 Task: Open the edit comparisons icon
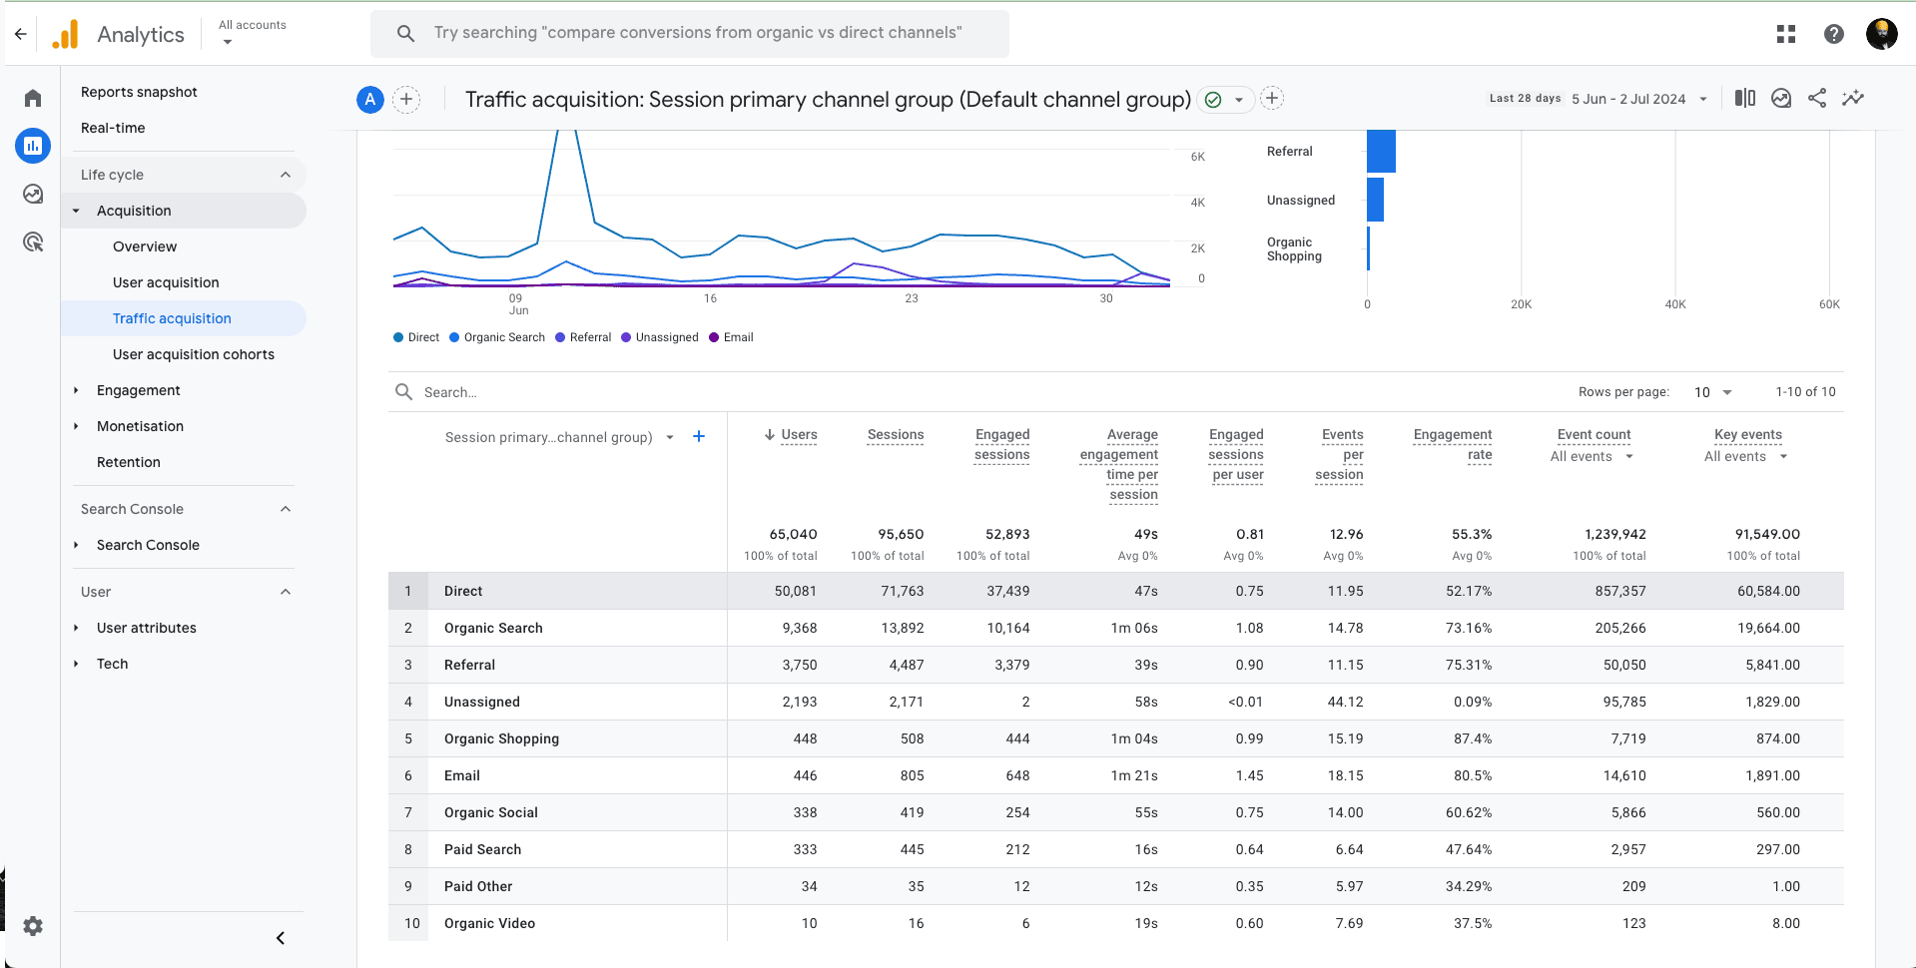click(1745, 98)
